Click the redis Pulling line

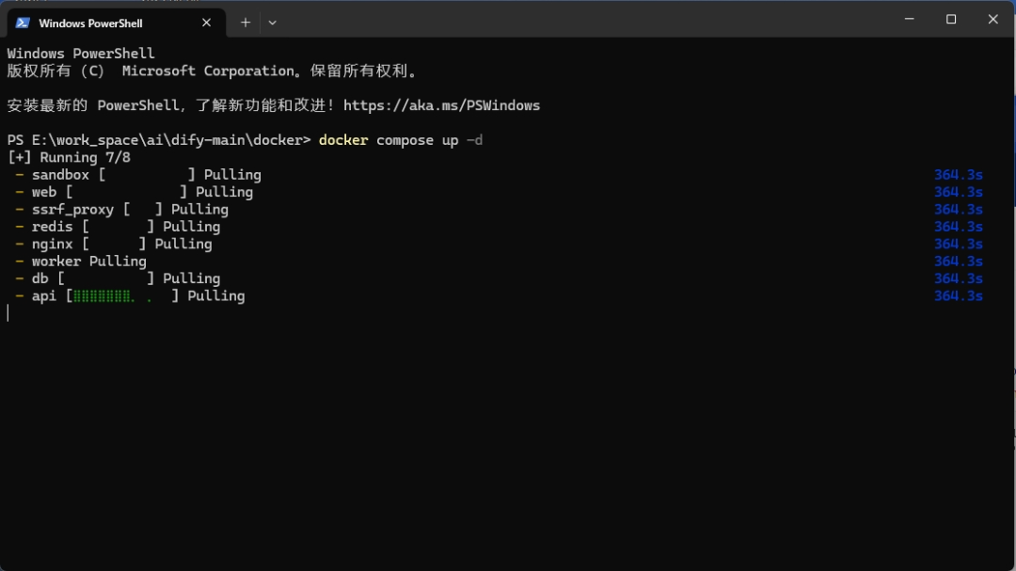pyautogui.click(x=118, y=227)
